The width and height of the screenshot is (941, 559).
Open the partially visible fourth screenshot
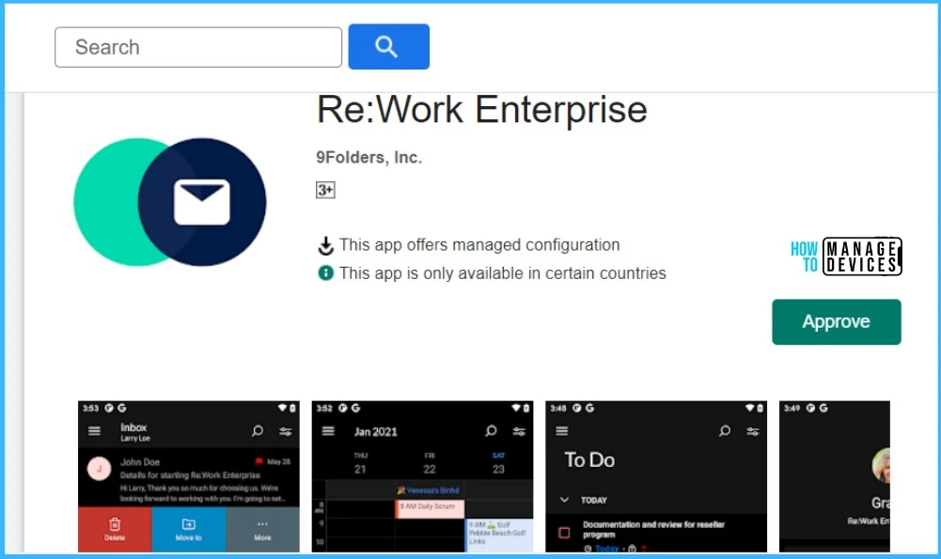click(x=835, y=477)
